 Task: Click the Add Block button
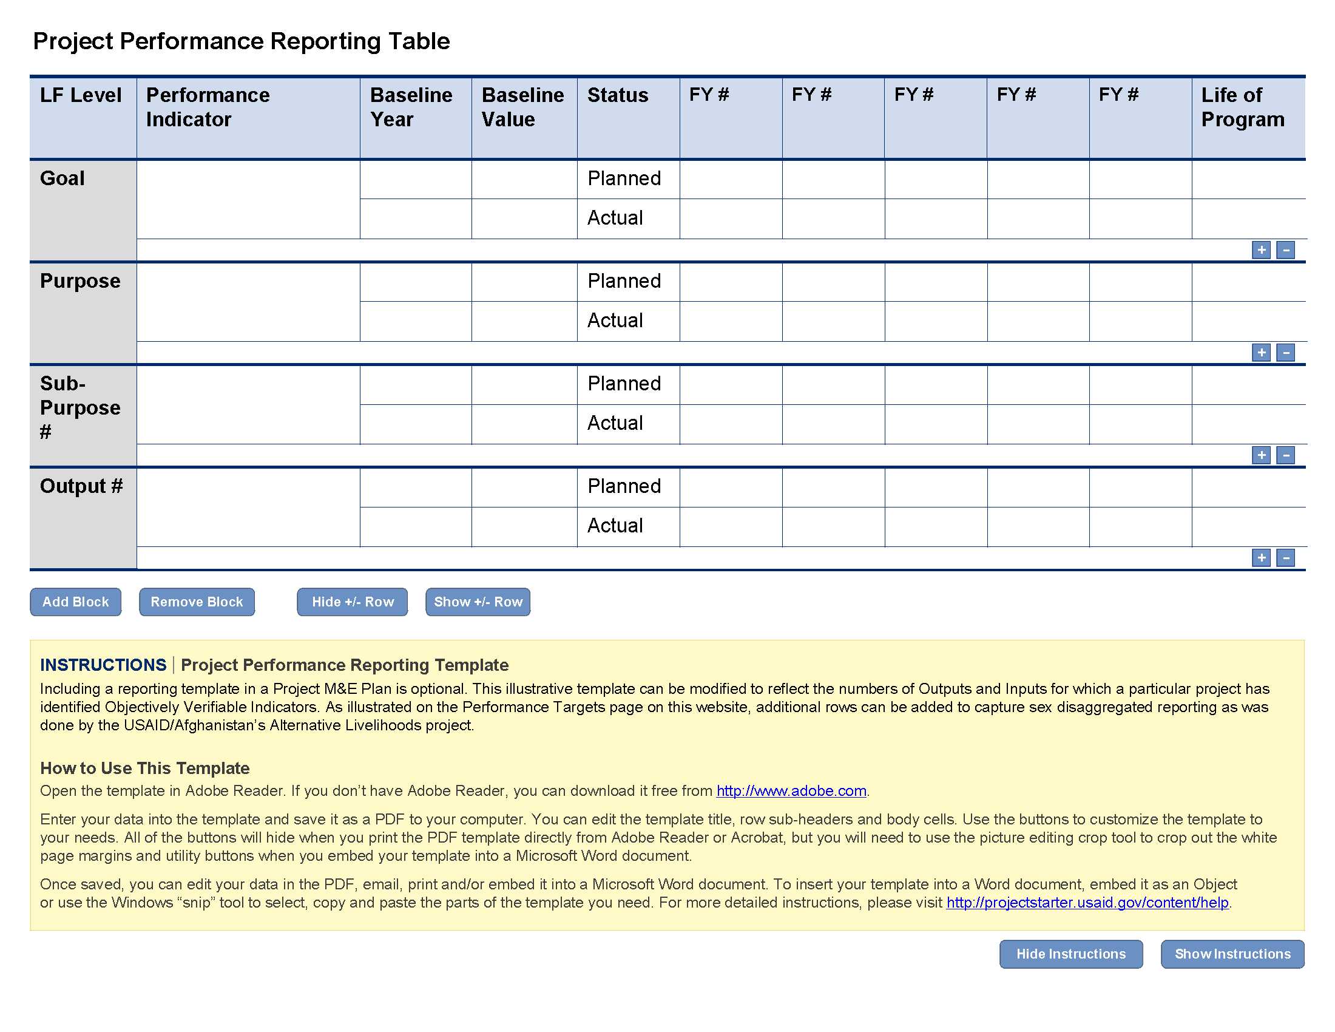(x=73, y=600)
